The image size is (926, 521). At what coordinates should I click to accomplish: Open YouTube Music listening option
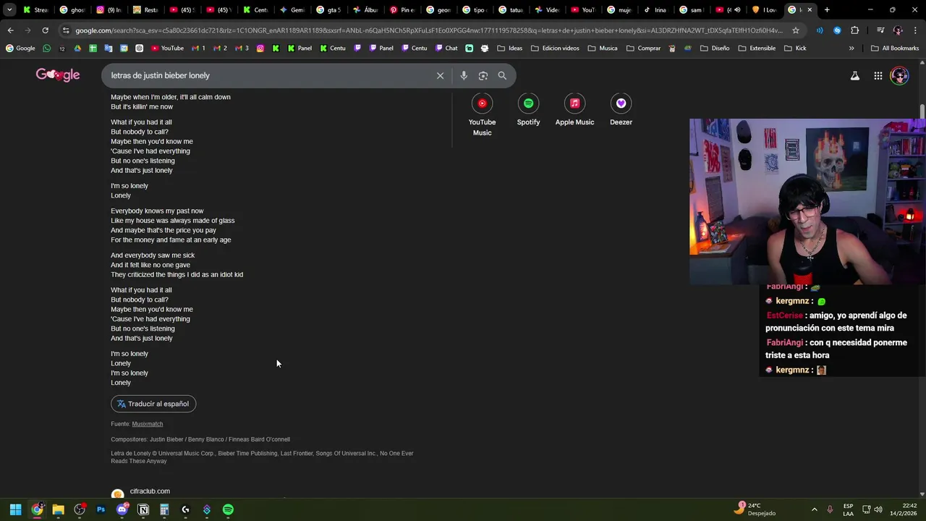pos(482,114)
